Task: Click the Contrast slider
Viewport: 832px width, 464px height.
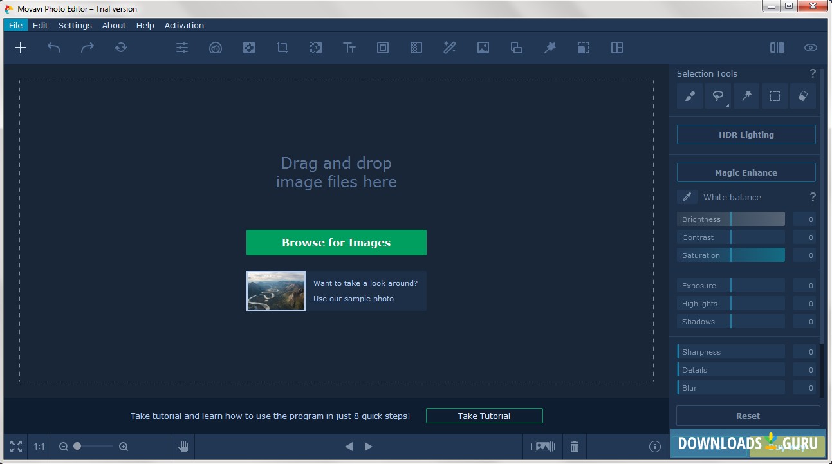Action: click(x=731, y=237)
